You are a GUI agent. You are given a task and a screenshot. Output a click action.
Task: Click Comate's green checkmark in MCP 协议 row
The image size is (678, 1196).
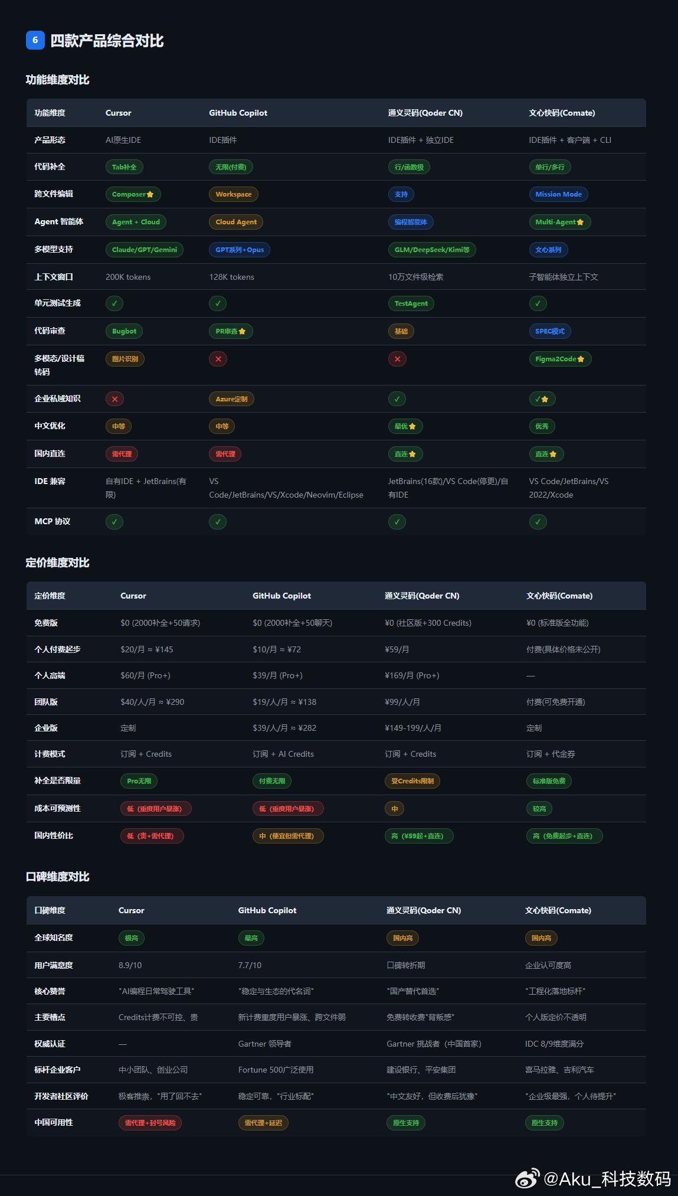click(538, 522)
